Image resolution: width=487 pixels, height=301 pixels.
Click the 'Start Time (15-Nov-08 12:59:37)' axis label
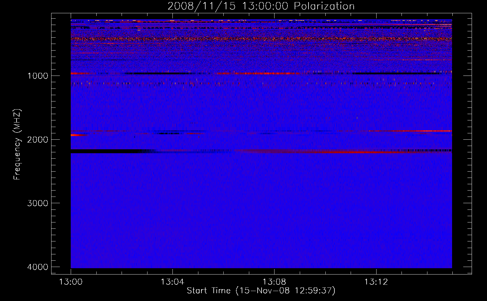[x=261, y=291]
